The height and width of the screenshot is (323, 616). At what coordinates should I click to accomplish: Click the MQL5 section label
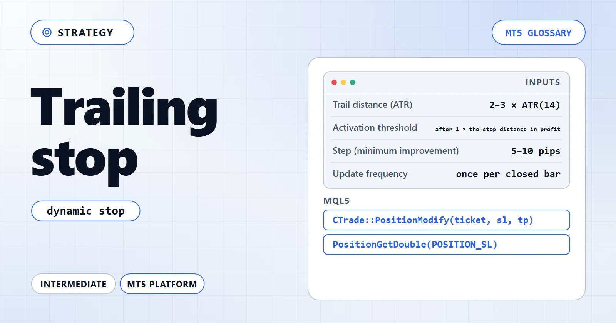pos(336,201)
